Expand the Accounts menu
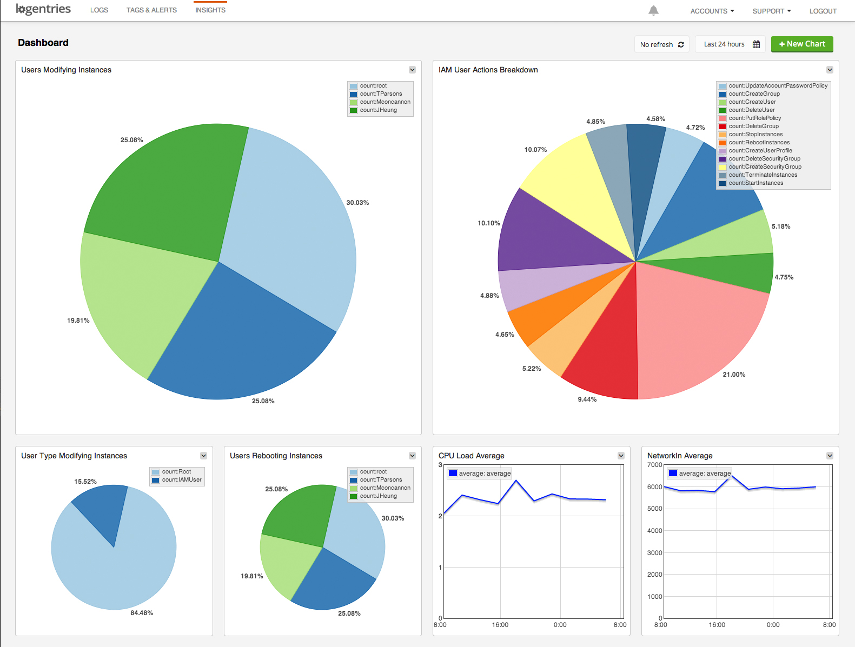This screenshot has width=855, height=647. (x=712, y=11)
